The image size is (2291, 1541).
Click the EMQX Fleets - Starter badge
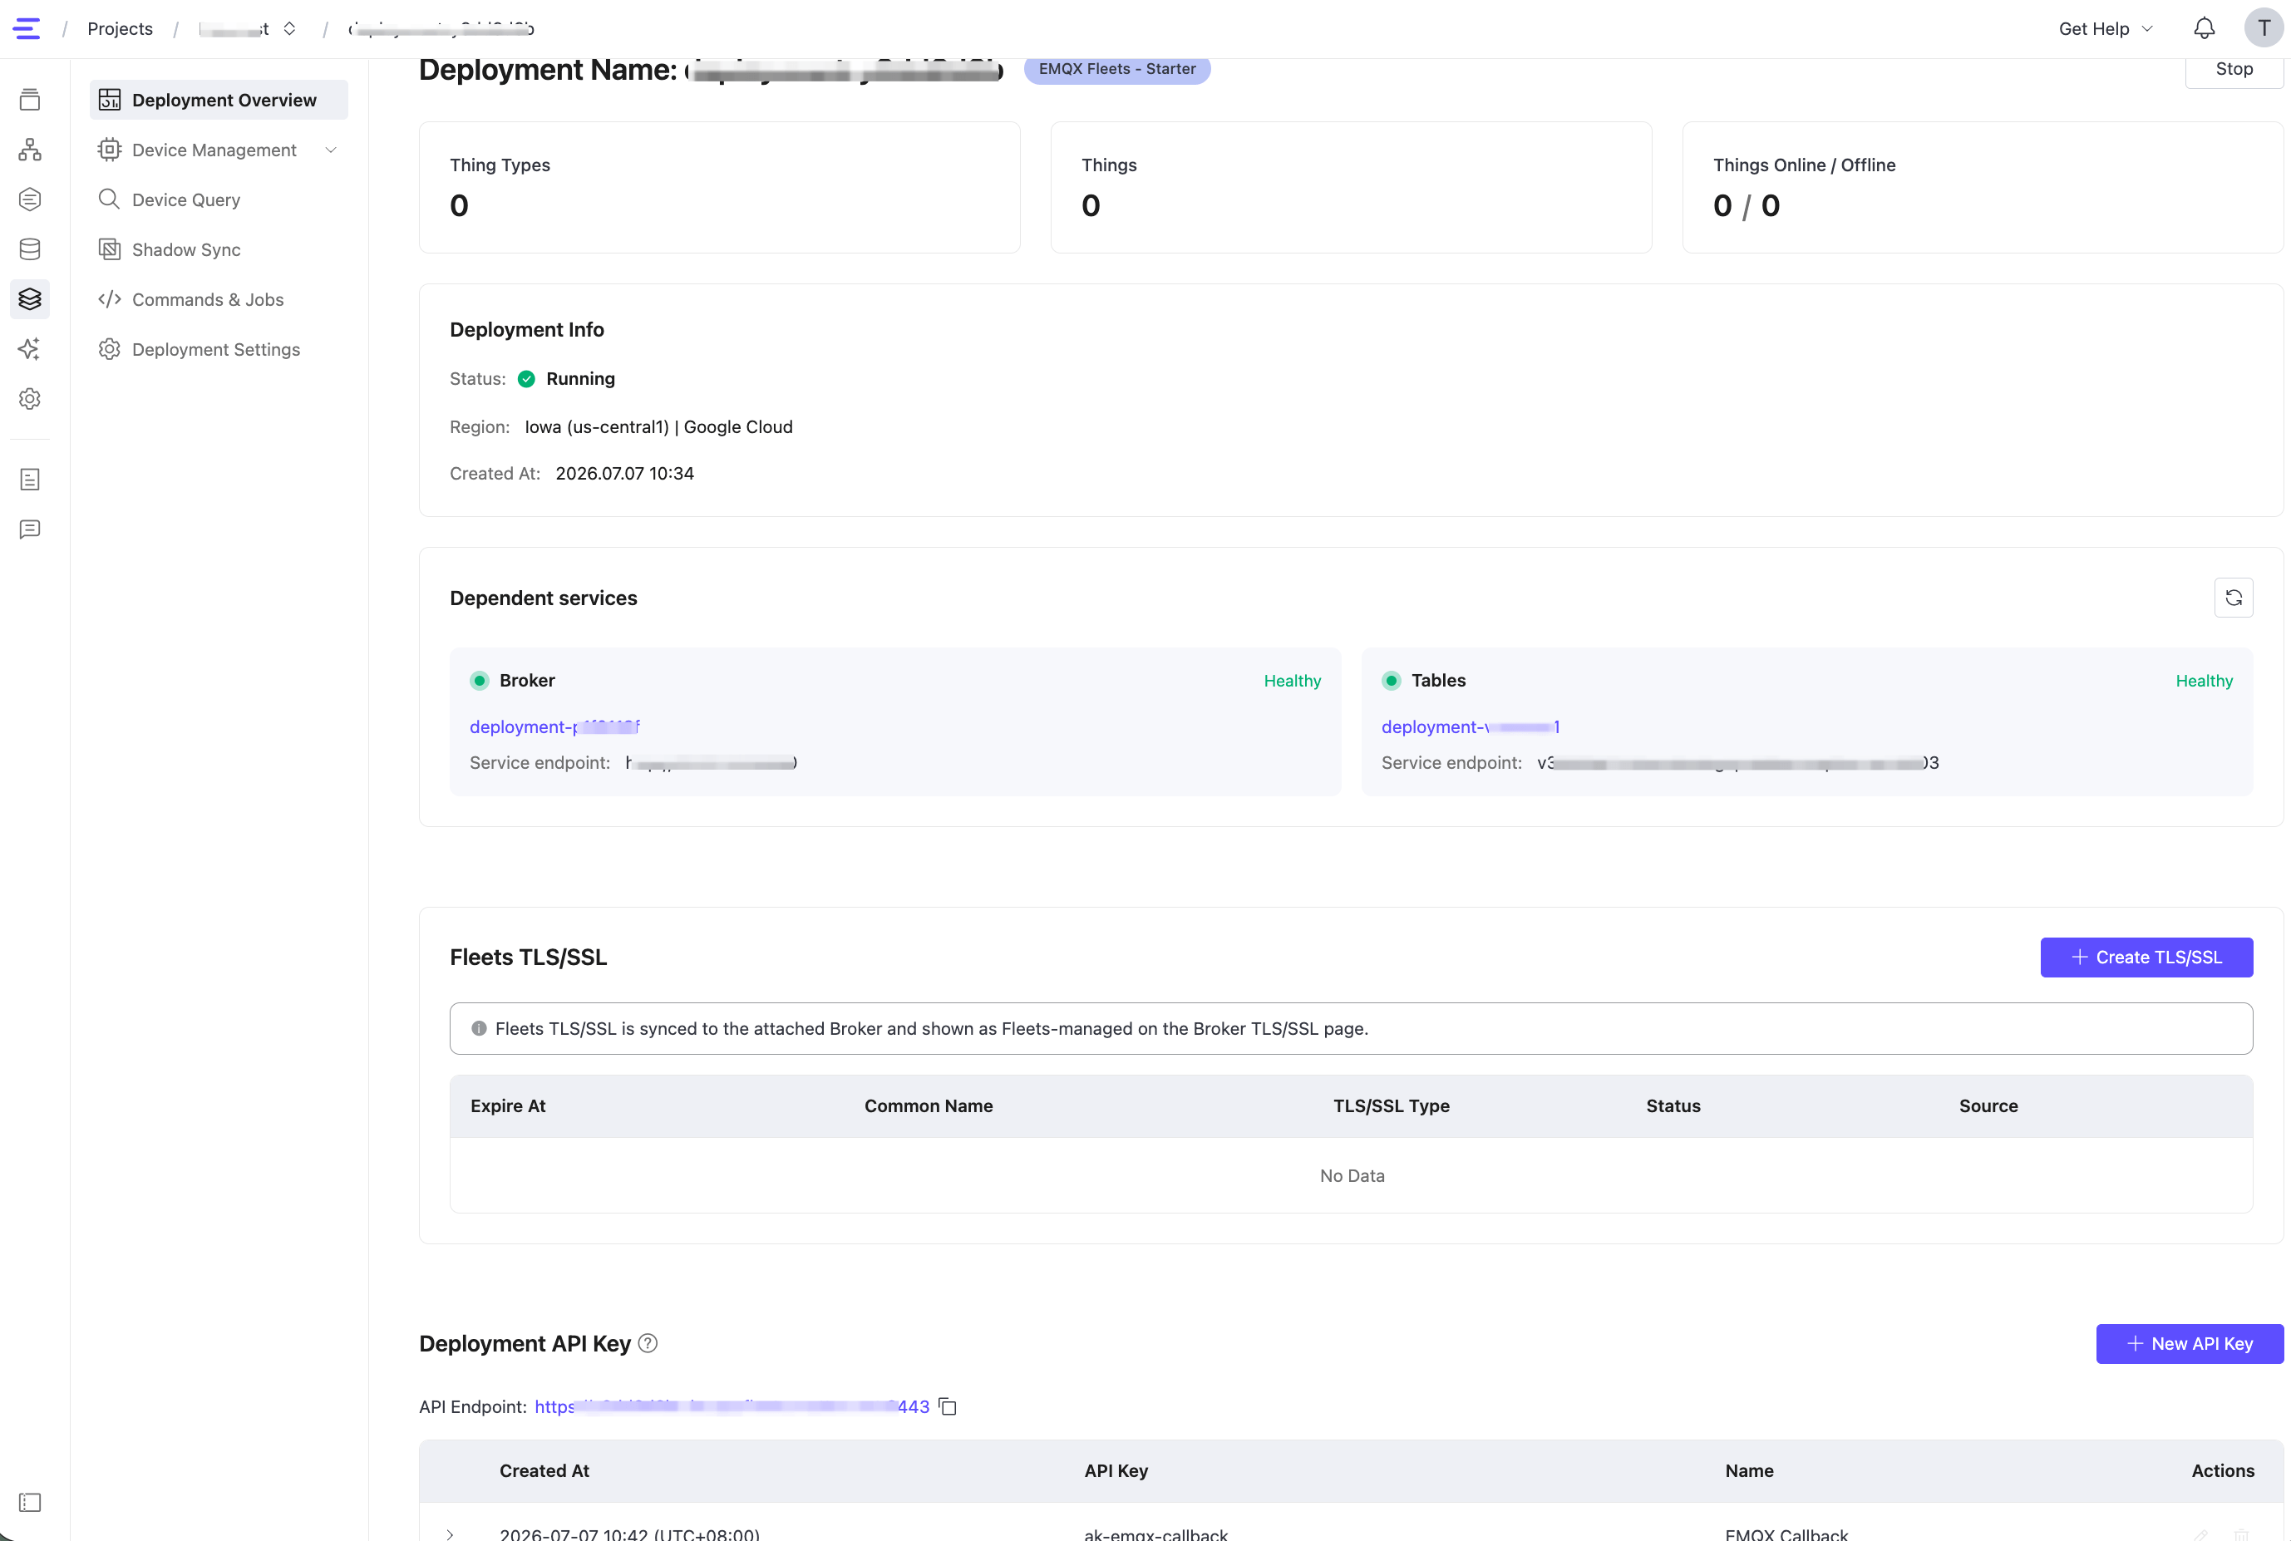click(x=1116, y=69)
